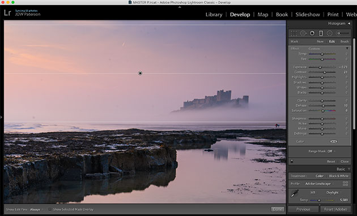The width and height of the screenshot is (357, 216).
Task: Click the Blacks slider handle
Action: (x=322, y=93)
